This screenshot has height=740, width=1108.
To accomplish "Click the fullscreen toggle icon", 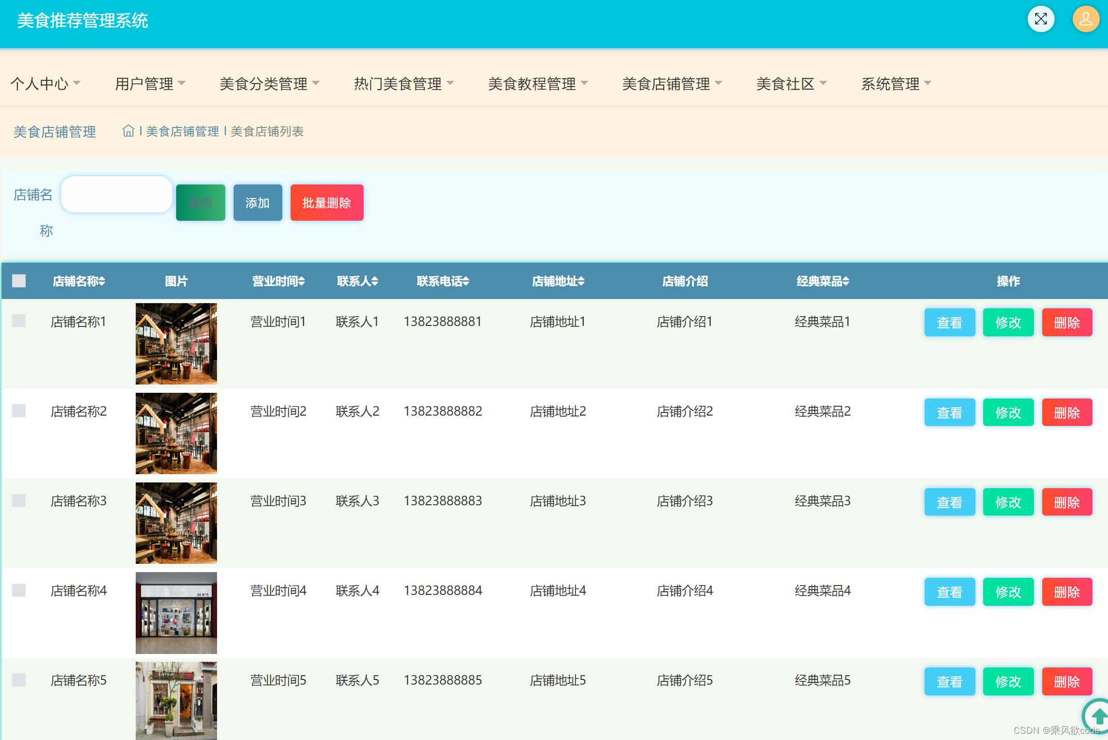I will [x=1041, y=20].
